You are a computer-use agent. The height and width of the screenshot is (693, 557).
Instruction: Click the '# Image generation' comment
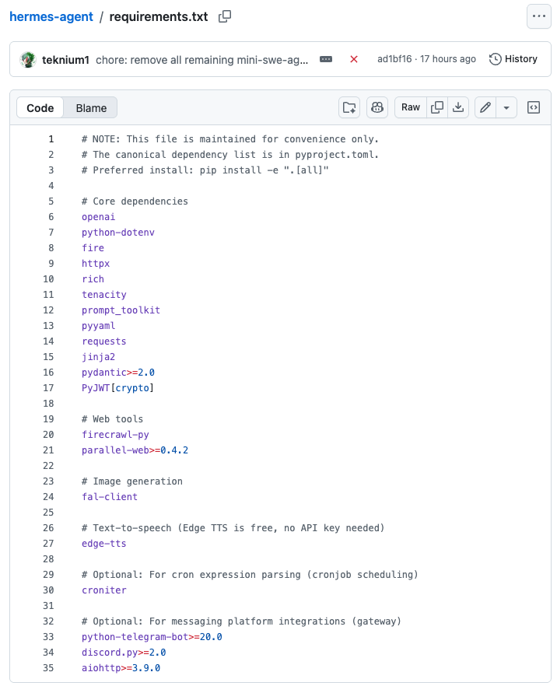131,481
